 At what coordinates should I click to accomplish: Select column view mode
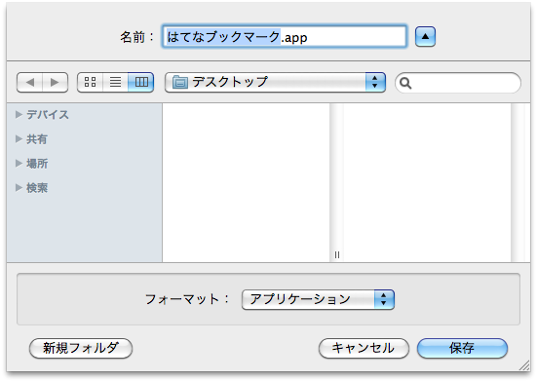point(141,82)
